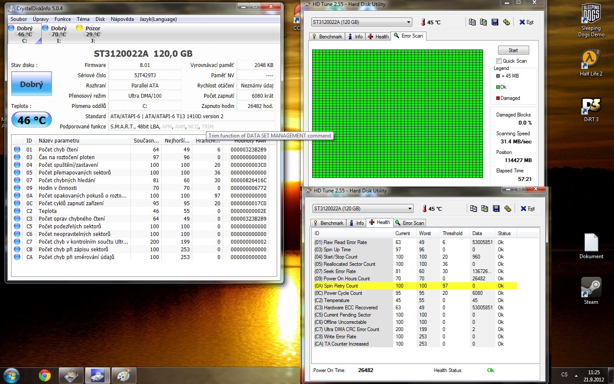Click Start button for error scan
614x384 pixels.
513,50
